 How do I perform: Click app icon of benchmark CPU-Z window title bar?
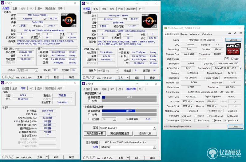[83, 84]
